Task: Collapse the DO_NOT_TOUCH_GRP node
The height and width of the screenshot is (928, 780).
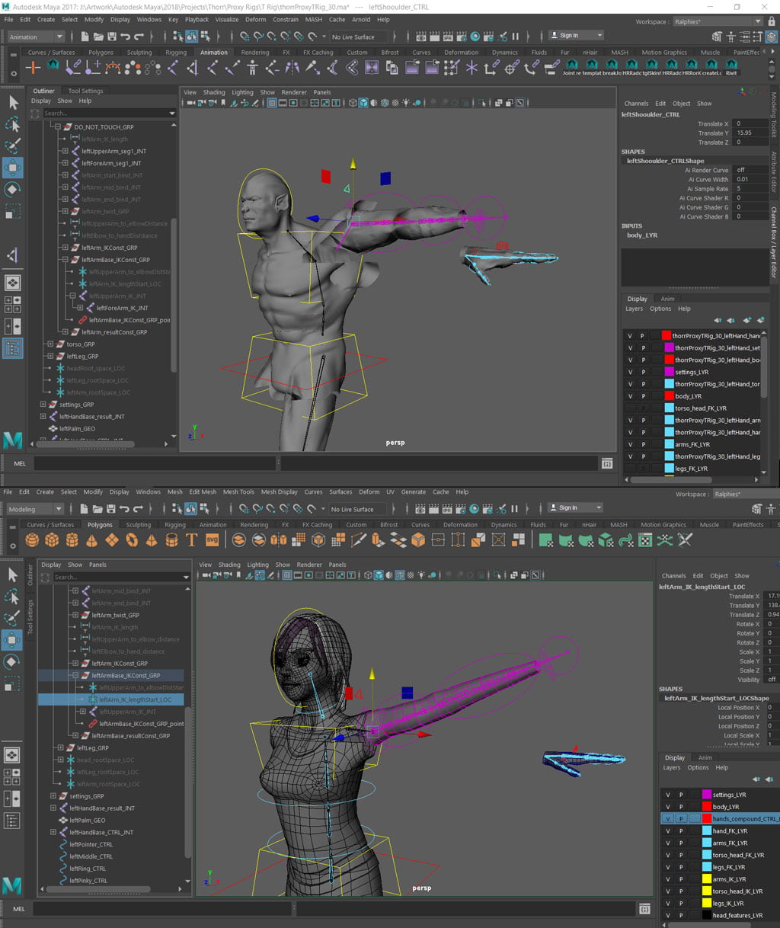Action: click(x=58, y=127)
